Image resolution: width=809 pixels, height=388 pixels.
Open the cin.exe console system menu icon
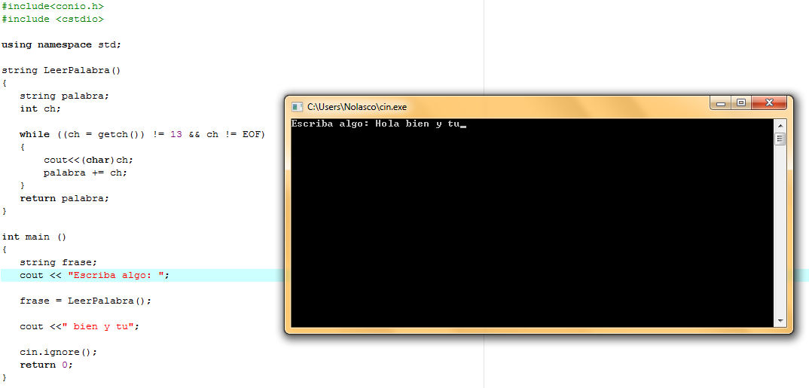297,107
